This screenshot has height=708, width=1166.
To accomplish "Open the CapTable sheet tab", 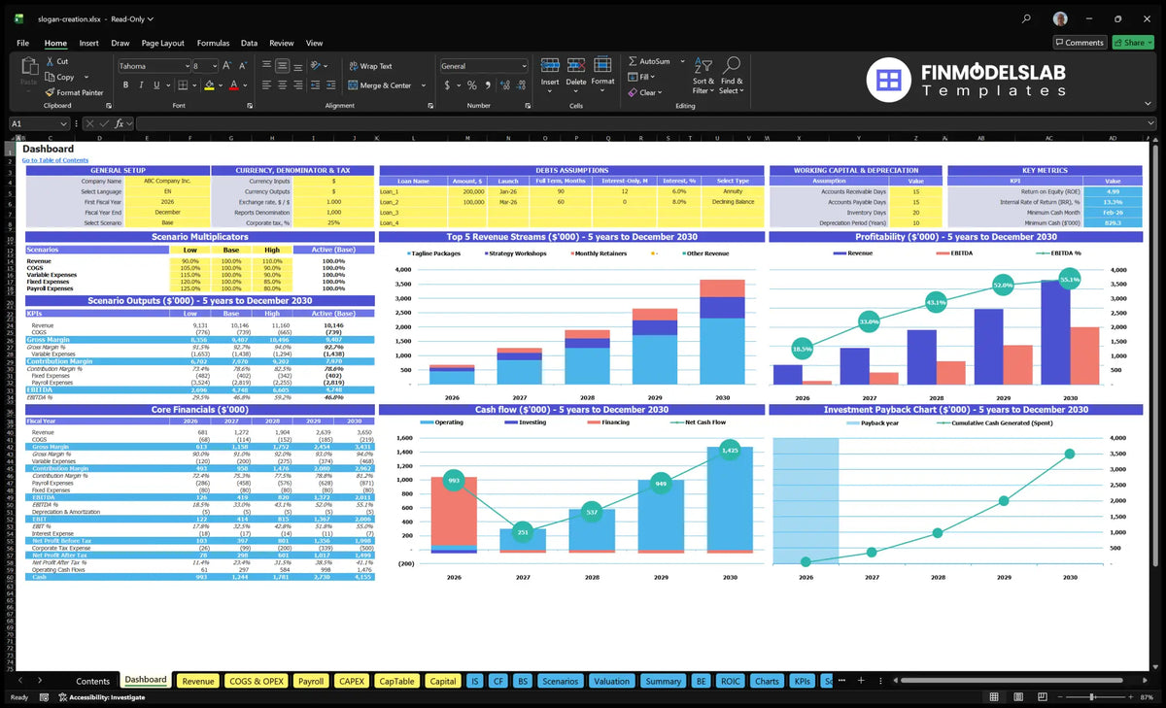I will [x=396, y=681].
